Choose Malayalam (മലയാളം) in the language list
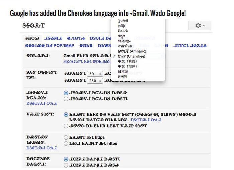Image resolution: width=234 pixels, height=170 pixels. point(124,41)
